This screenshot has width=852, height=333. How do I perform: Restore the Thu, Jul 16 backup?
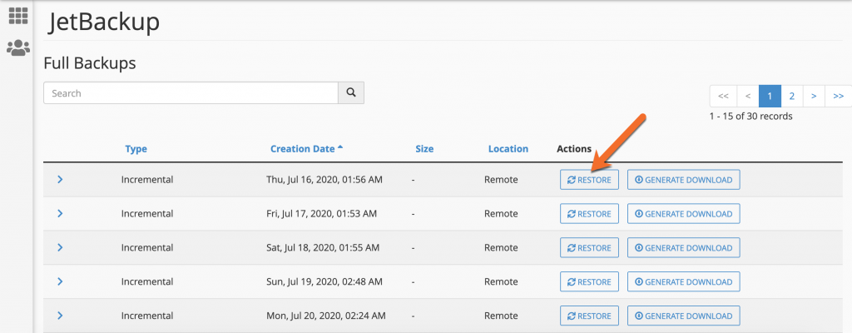click(589, 180)
